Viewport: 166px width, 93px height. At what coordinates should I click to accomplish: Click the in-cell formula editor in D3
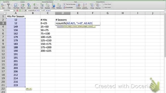(78, 23)
